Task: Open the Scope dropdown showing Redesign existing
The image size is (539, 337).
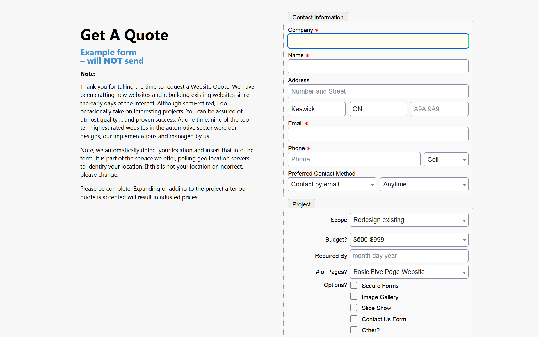Action: [x=409, y=220]
